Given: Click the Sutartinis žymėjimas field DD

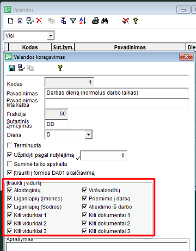Looking at the screenshot, I should (x=56, y=124).
